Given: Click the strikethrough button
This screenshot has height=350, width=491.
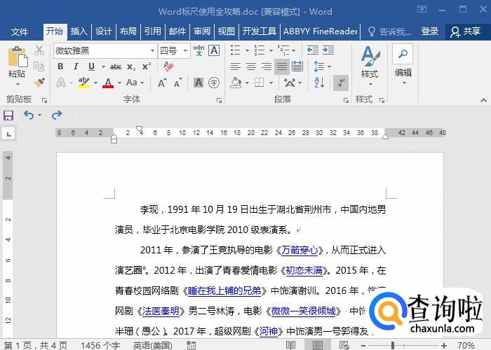Looking at the screenshot, I should point(115,66).
